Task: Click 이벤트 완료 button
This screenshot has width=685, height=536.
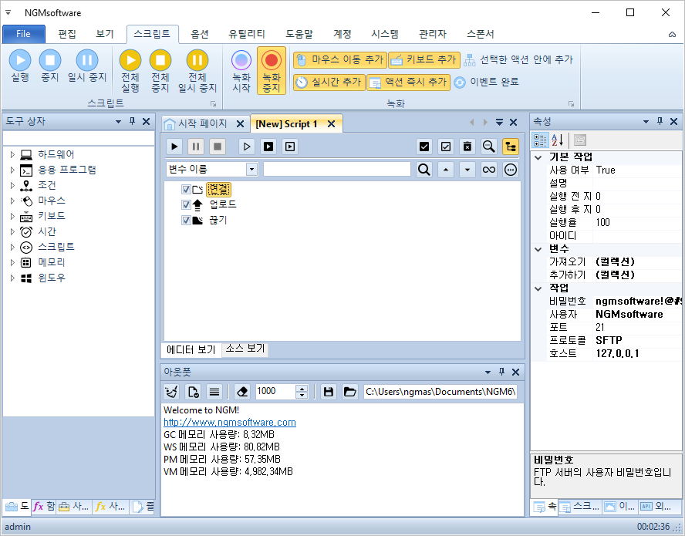Action: pos(486,82)
